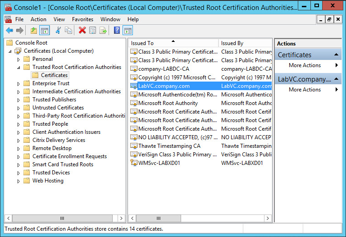Click the small console icon beside File menu
Screen dimensions: 346x237
point(8,19)
